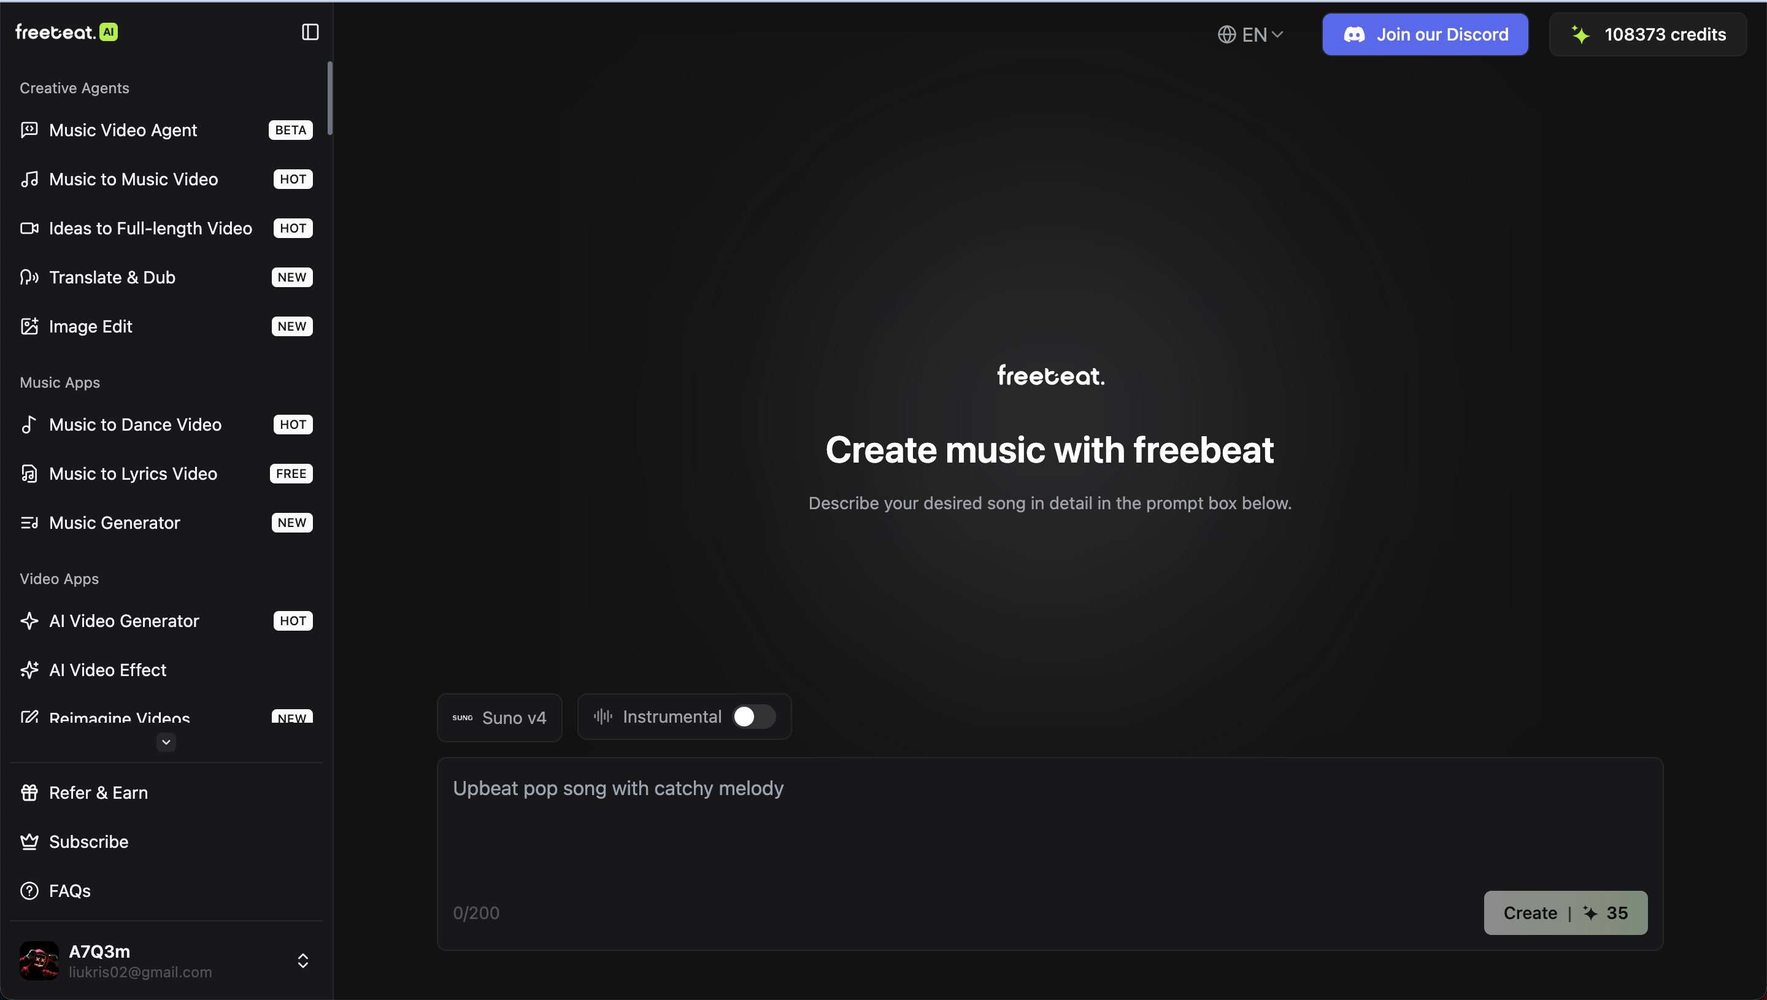Viewport: 1767px width, 1000px height.
Task: Click the sidebar scrollbar
Action: pyautogui.click(x=330, y=98)
